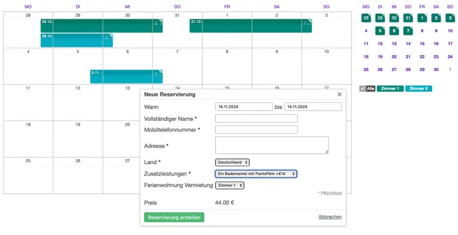Click booked day 1 in mini calendar
The height and width of the screenshot is (235, 458).
(x=422, y=18)
